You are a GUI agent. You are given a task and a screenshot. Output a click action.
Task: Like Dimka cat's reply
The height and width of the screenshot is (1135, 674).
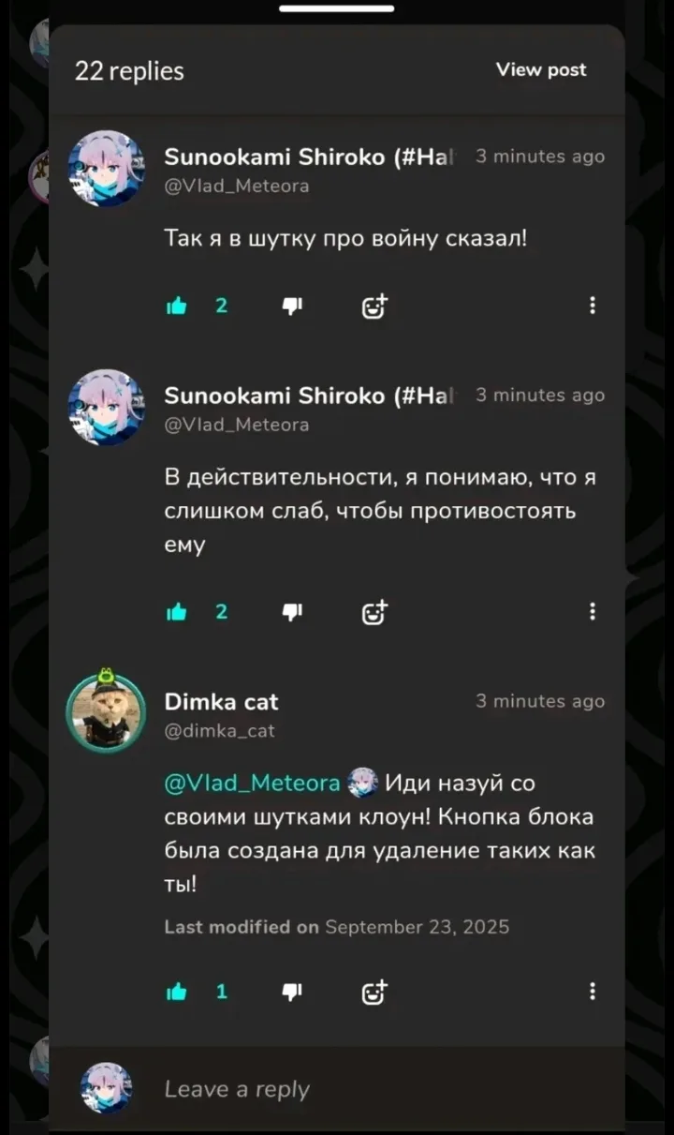pos(176,992)
